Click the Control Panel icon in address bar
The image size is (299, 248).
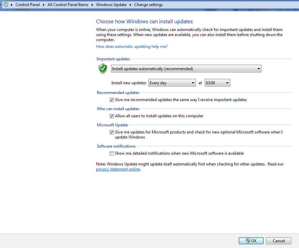tap(6, 5)
